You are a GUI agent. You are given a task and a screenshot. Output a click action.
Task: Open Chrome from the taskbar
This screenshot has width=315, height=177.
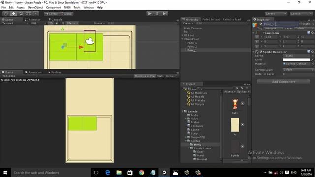coord(141,173)
